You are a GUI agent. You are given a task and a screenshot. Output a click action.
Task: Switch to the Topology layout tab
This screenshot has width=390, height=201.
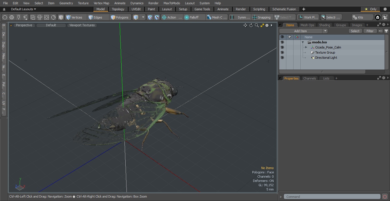[118, 9]
